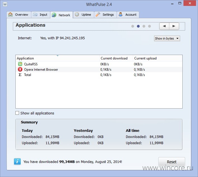Screen dimensions: 198x177
Task: Click the Overview tab house icon
Action: tap(10, 14)
